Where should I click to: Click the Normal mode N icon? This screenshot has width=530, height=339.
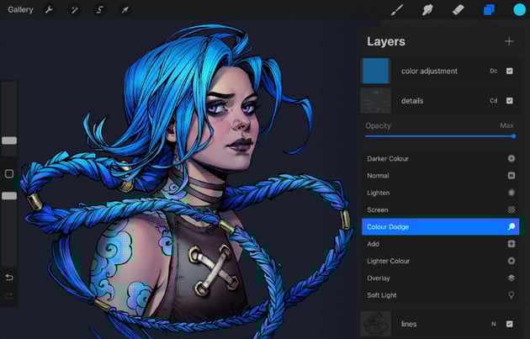point(511,176)
